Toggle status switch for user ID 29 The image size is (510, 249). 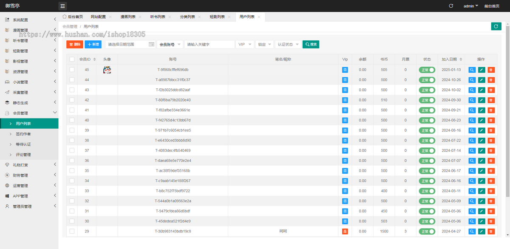pyautogui.click(x=427, y=232)
